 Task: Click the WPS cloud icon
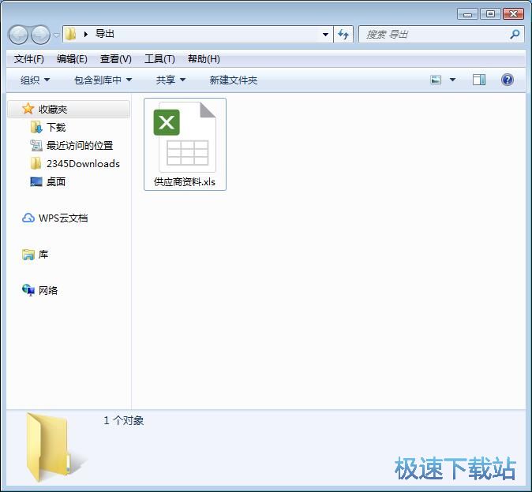click(28, 218)
